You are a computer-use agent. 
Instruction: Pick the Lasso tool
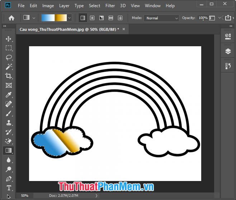[x=9, y=57]
